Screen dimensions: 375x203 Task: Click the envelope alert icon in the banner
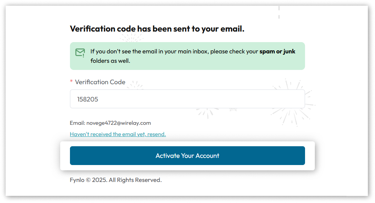point(80,53)
